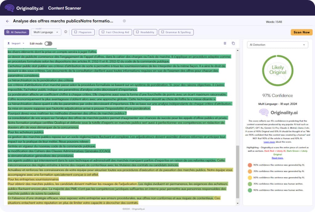Image resolution: width=315 pixels, height=212 pixels.
Task: Click the line 'Pour les acheteurs publics'
Action: tap(26, 132)
